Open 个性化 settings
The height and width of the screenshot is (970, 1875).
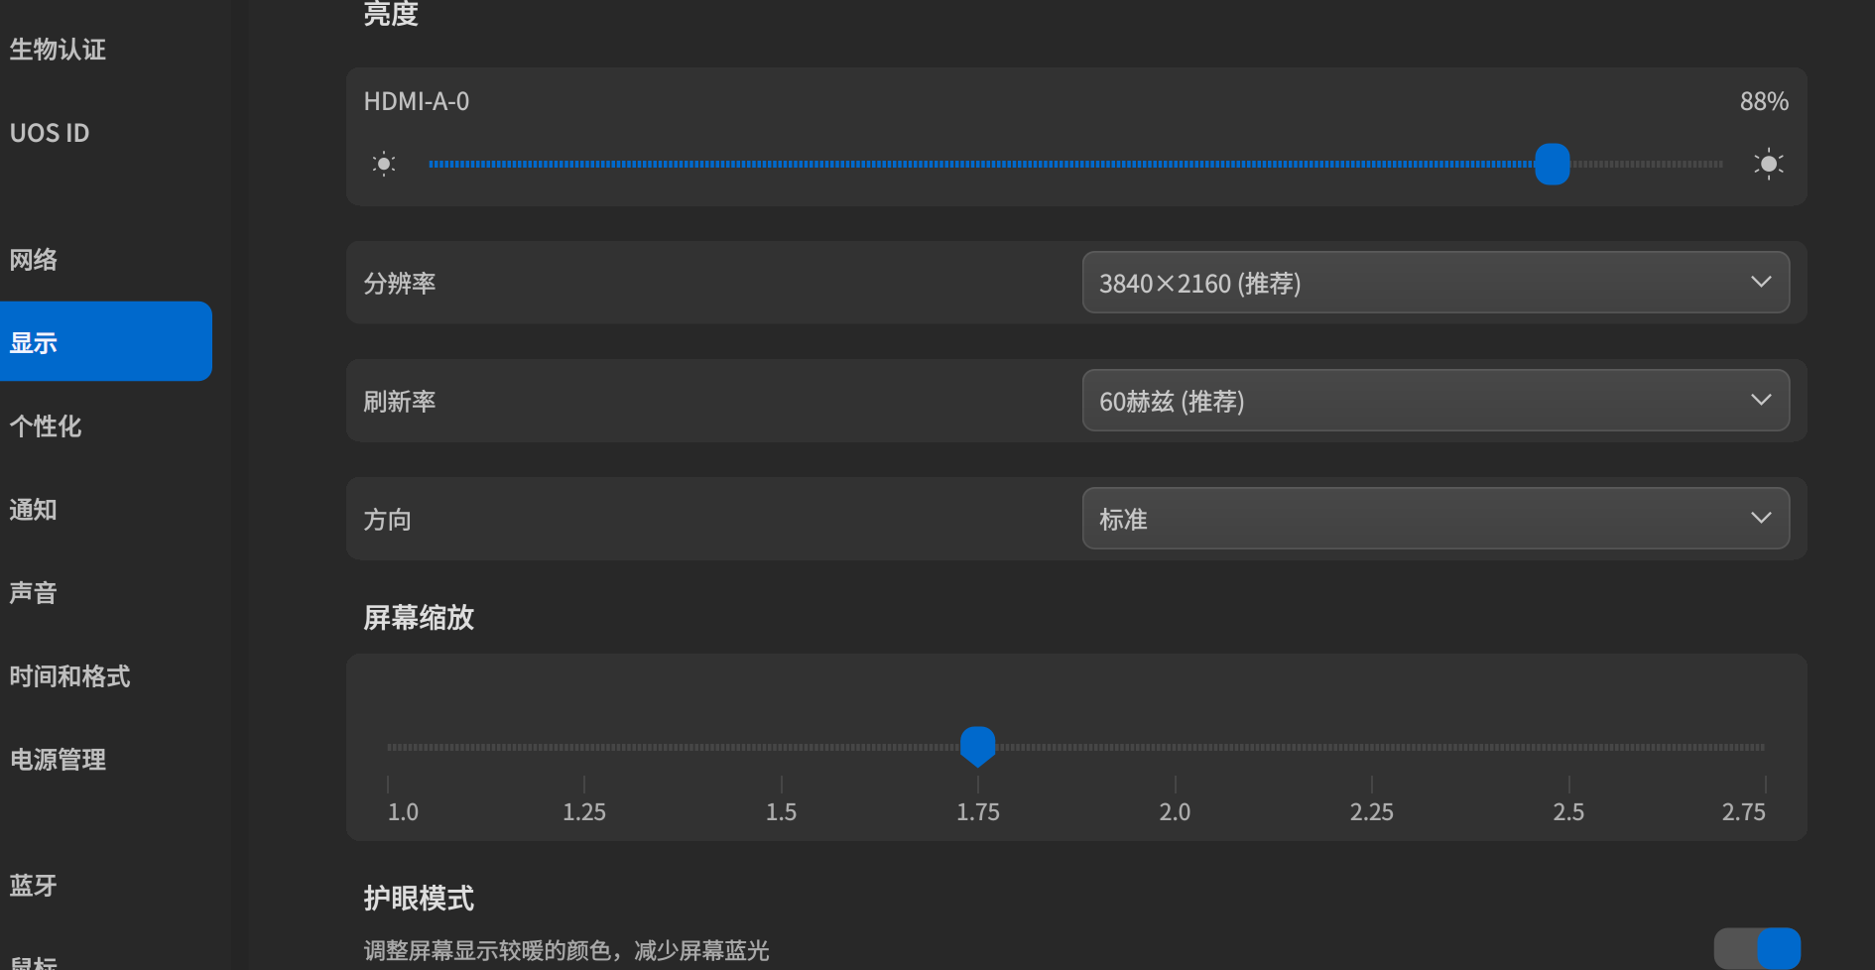point(46,426)
